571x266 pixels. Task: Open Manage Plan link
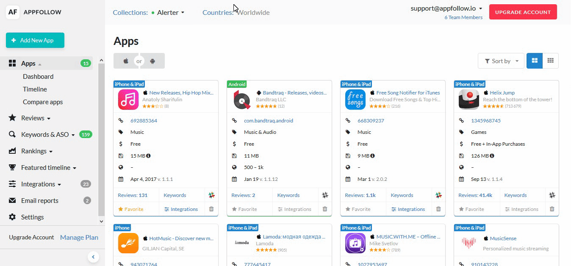(79, 238)
